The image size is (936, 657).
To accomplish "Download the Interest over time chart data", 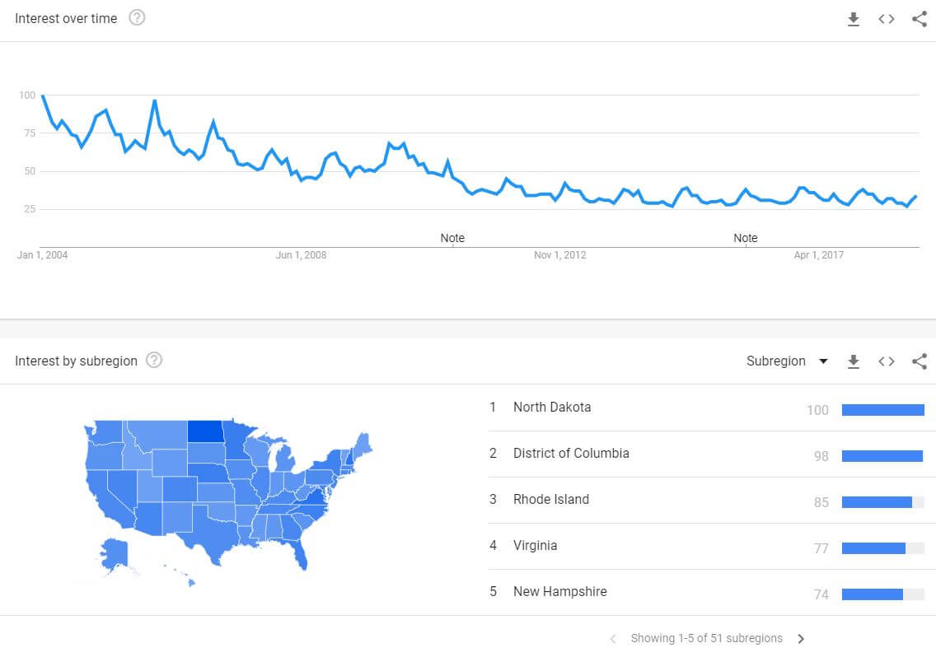I will (854, 19).
